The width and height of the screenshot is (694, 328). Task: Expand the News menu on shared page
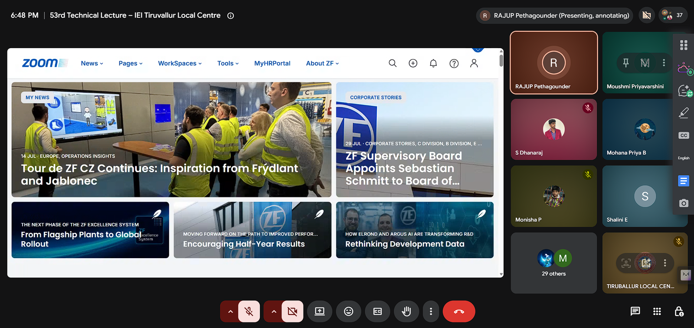[x=92, y=63]
